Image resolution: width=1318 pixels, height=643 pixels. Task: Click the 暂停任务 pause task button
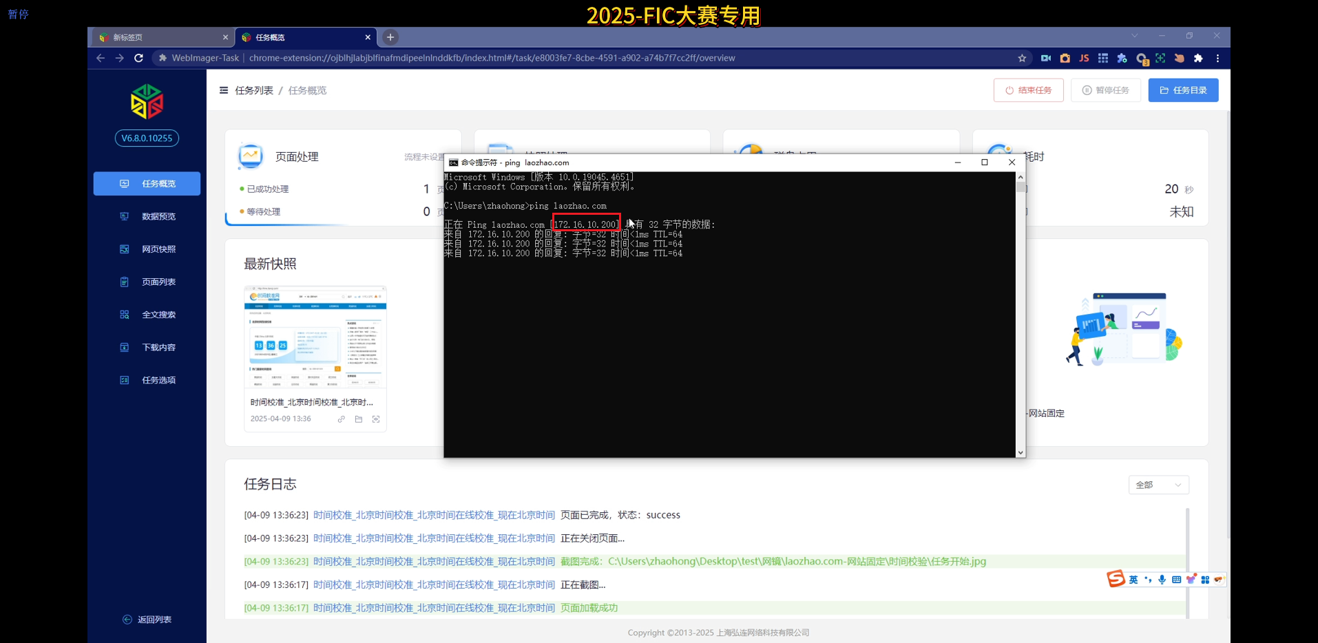pyautogui.click(x=1105, y=90)
